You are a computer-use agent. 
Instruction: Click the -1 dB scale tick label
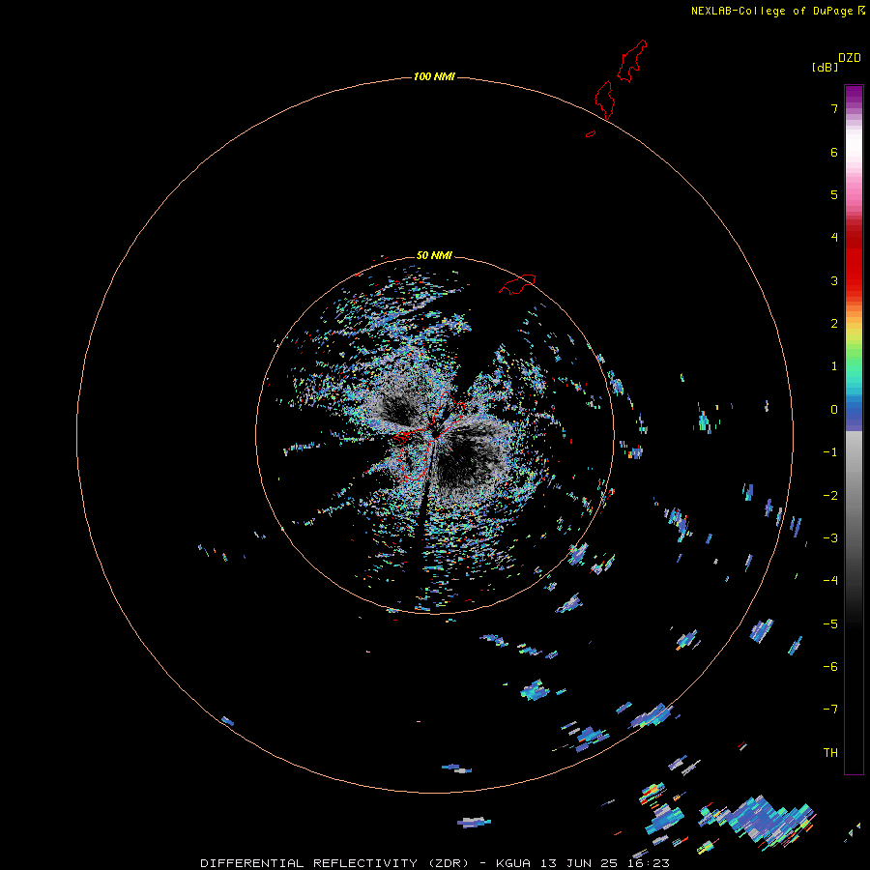click(830, 452)
